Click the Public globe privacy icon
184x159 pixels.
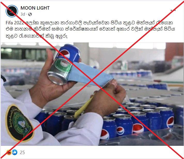coord(30,14)
